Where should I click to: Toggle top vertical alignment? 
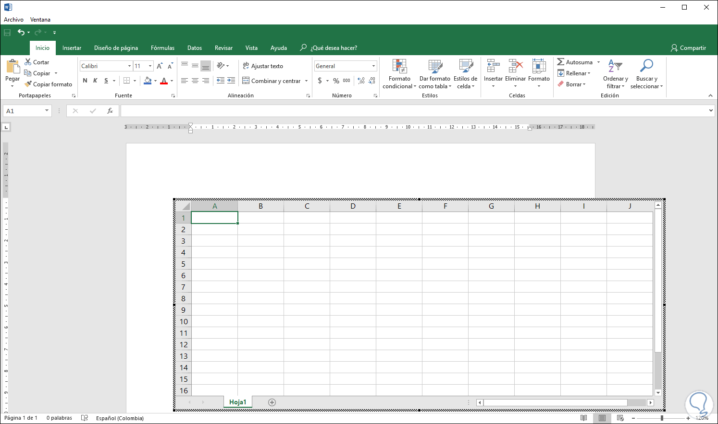pyautogui.click(x=185, y=66)
